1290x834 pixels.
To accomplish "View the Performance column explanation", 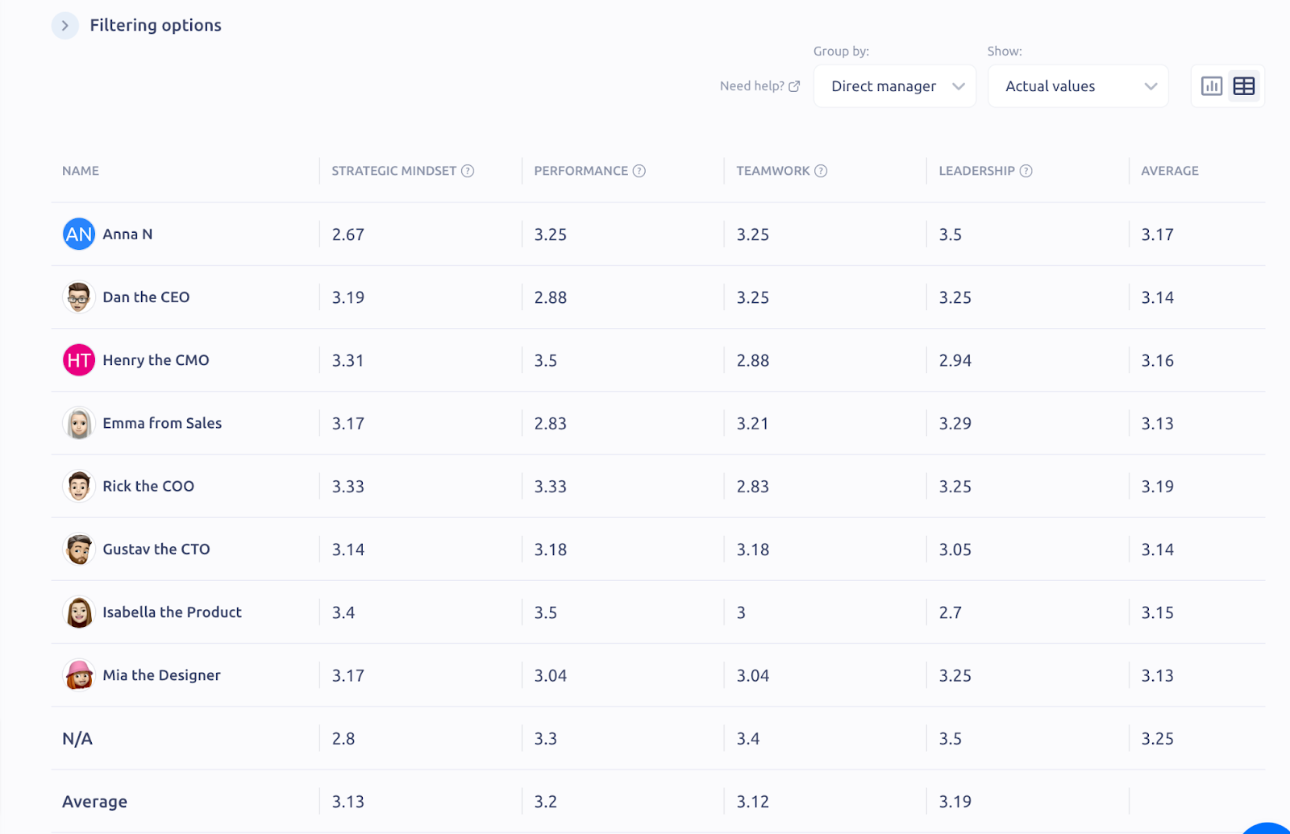I will 639,171.
